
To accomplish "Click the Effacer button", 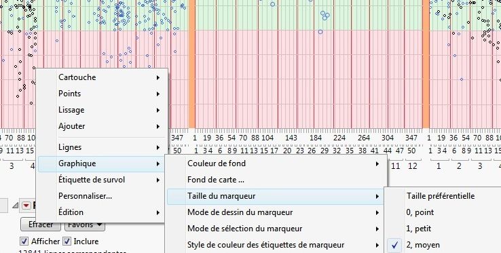I will point(41,225).
